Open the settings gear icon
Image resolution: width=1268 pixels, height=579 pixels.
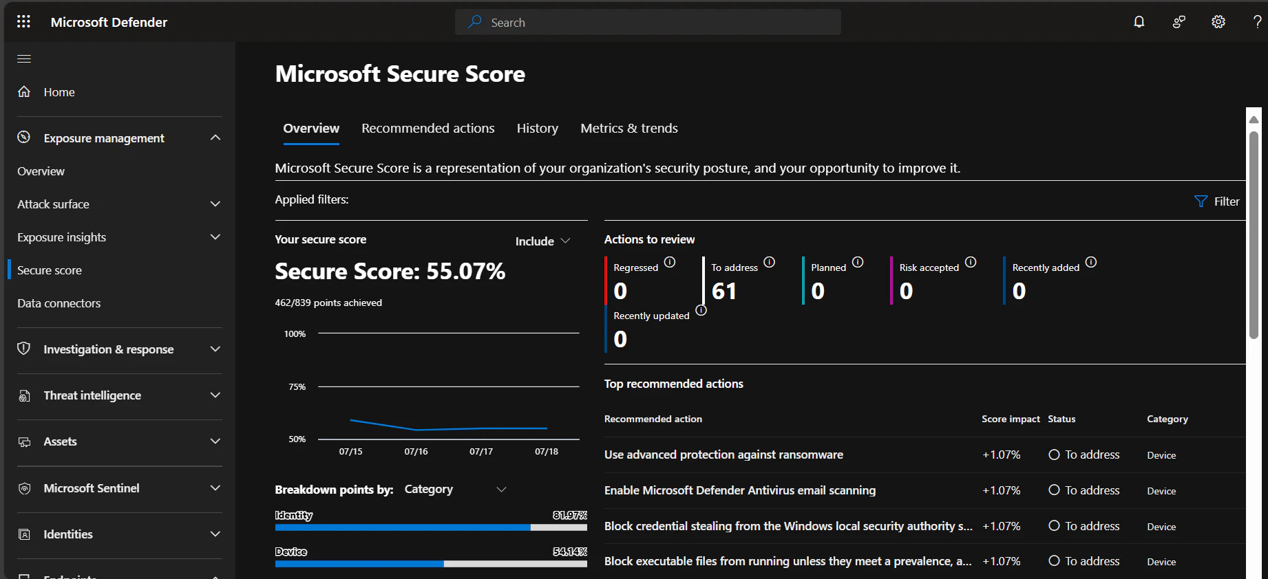click(1218, 22)
